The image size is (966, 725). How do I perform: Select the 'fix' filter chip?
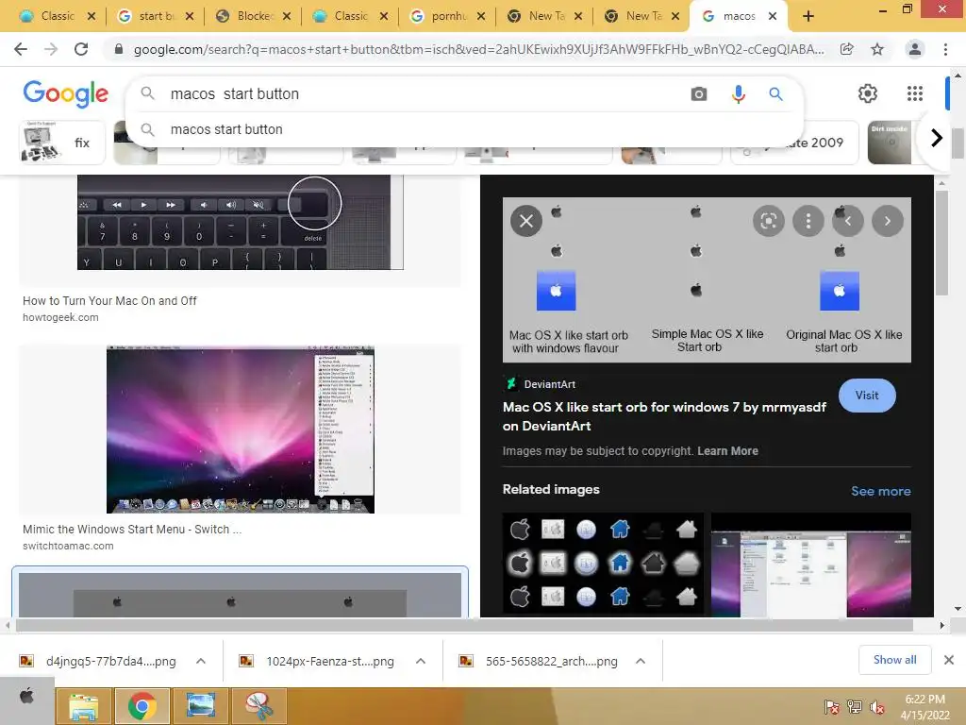pos(62,143)
